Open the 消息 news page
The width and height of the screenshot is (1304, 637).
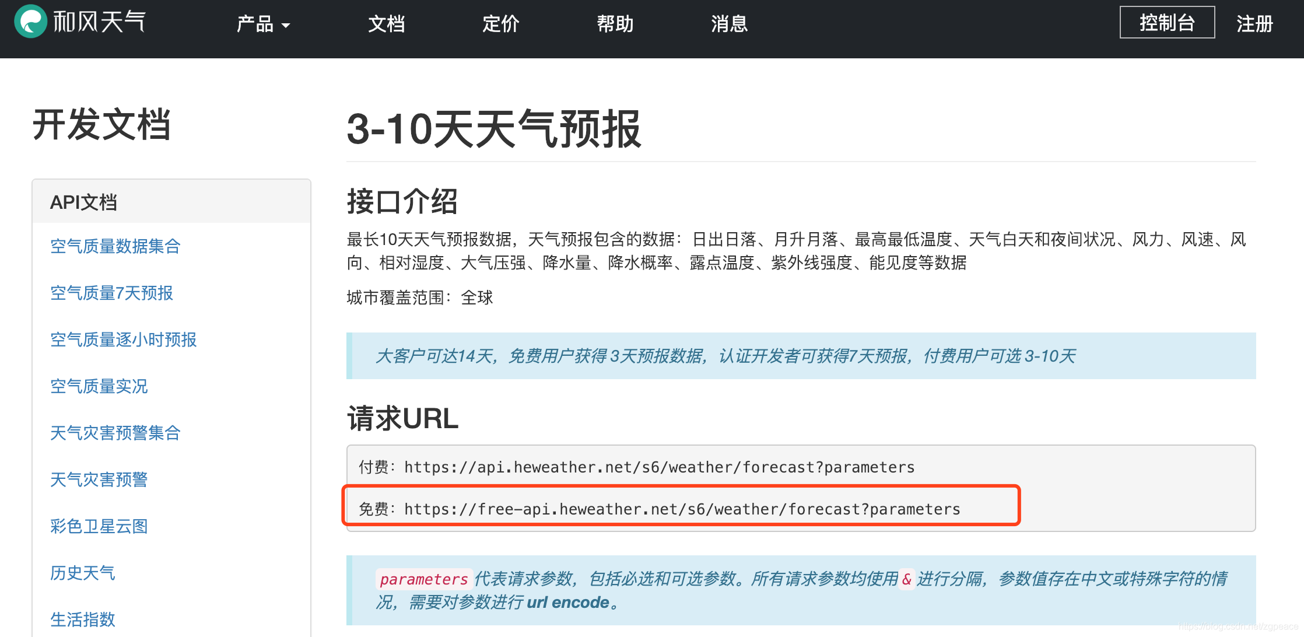point(729,24)
